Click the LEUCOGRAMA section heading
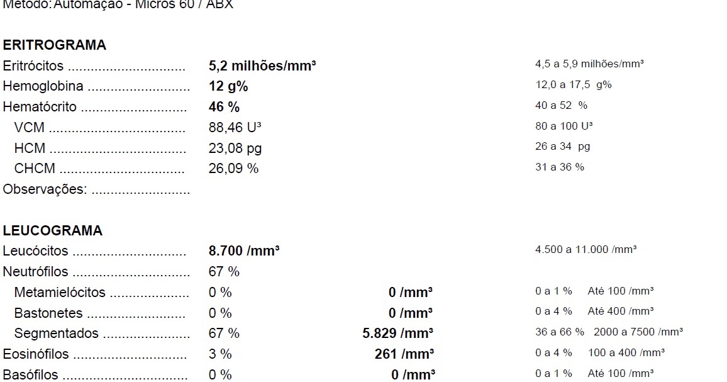Viewport: 727px width, 382px height. tap(53, 231)
